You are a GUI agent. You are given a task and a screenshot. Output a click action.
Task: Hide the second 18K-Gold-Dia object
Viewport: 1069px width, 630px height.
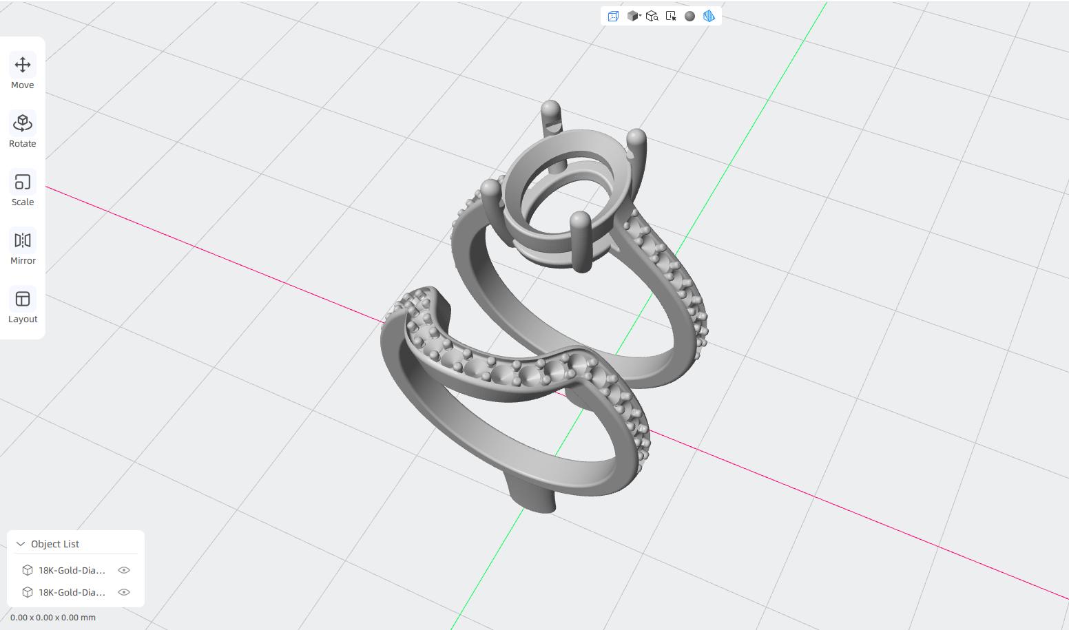124,592
